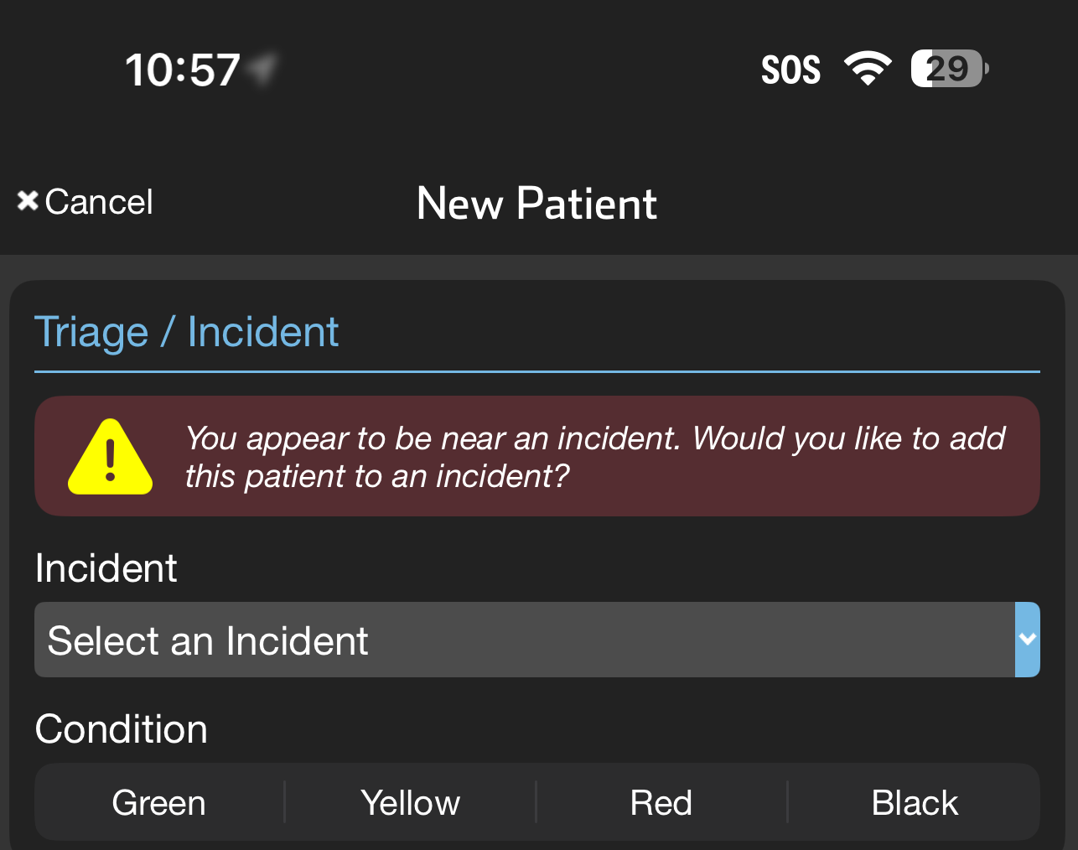Click the Incident field label

(x=106, y=568)
